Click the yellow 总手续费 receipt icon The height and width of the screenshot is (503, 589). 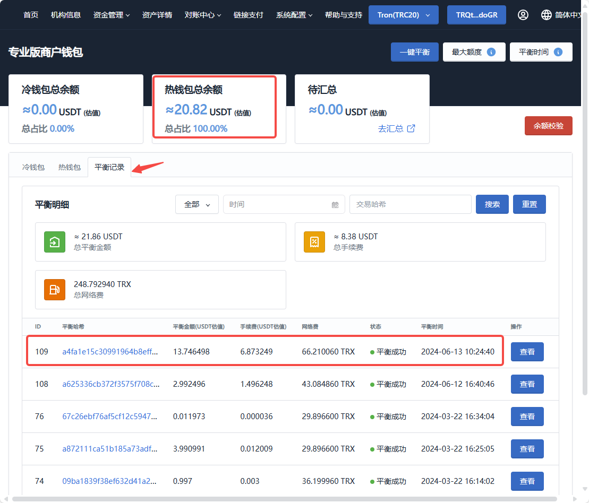click(314, 242)
